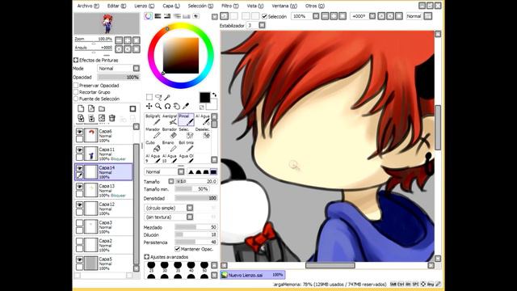
Task: Select the Borrador eraser tool
Action: pos(170,133)
